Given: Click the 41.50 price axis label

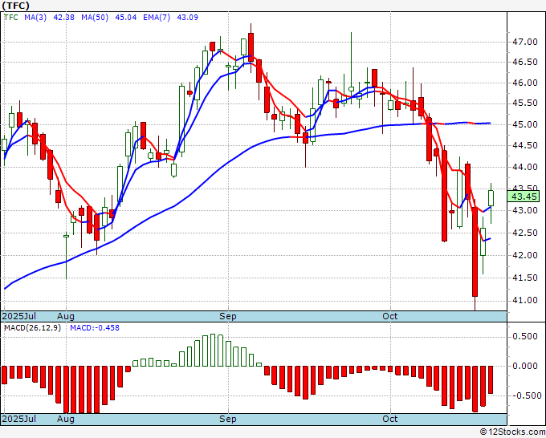Looking at the screenshot, I should (x=525, y=278).
